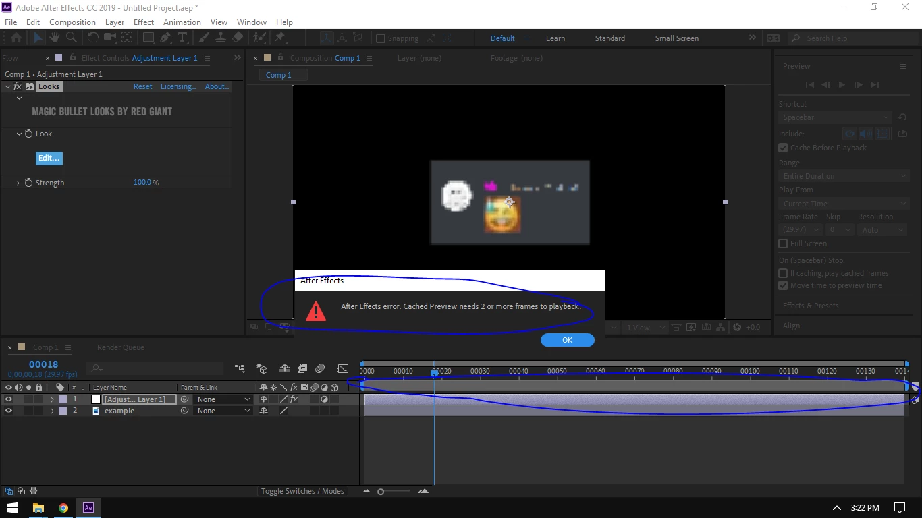Screen dimensions: 922x518
Task: Select the Clone Stamp tool
Action: pos(221,38)
